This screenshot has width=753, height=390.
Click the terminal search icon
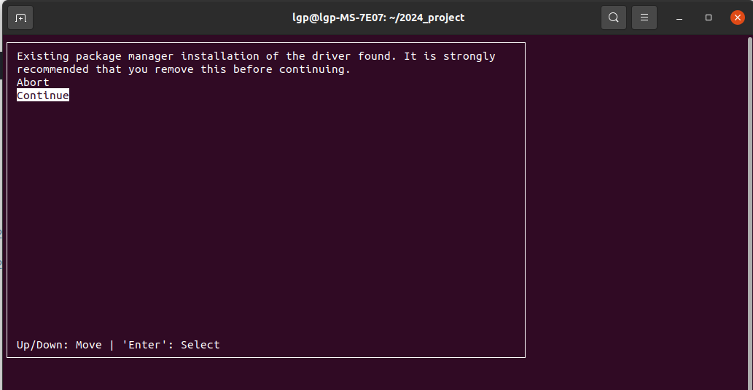pos(613,17)
